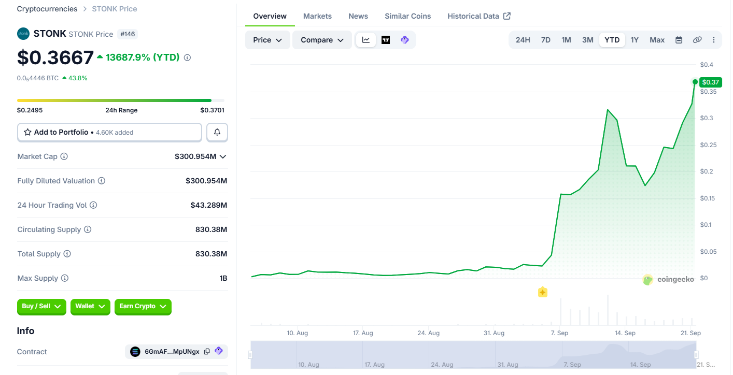Click the left handle of range navigator

click(x=250, y=355)
